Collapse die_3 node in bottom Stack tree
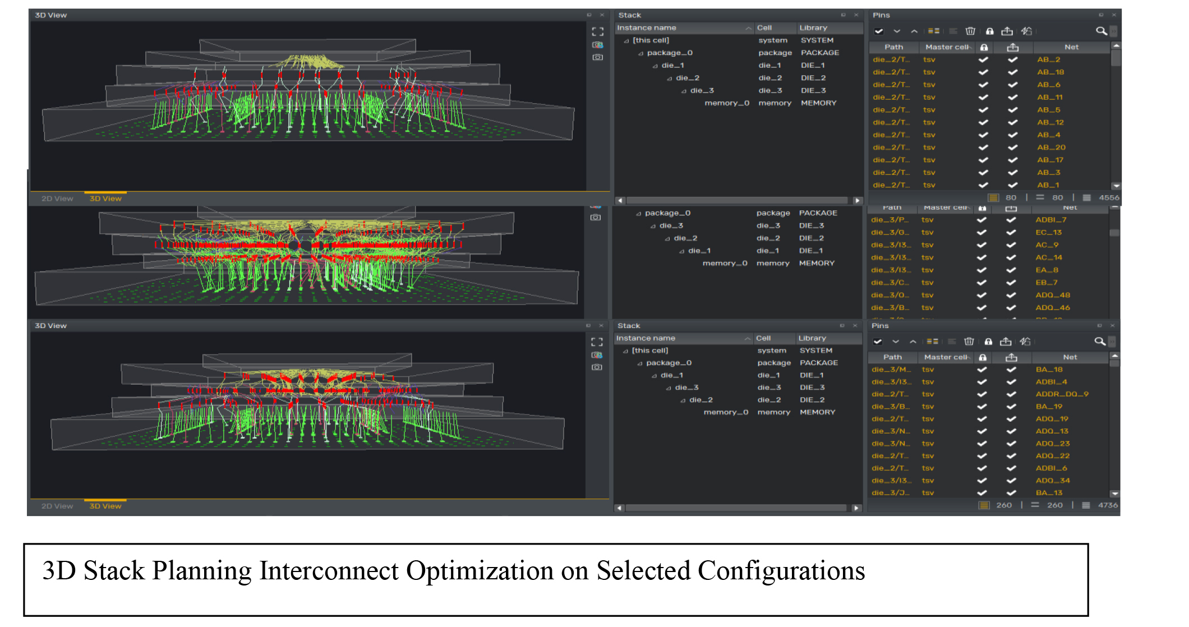Screen dimensions: 1189x627 coord(668,388)
